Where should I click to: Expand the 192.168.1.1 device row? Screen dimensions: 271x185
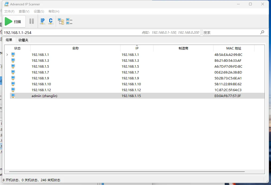pos(7,55)
